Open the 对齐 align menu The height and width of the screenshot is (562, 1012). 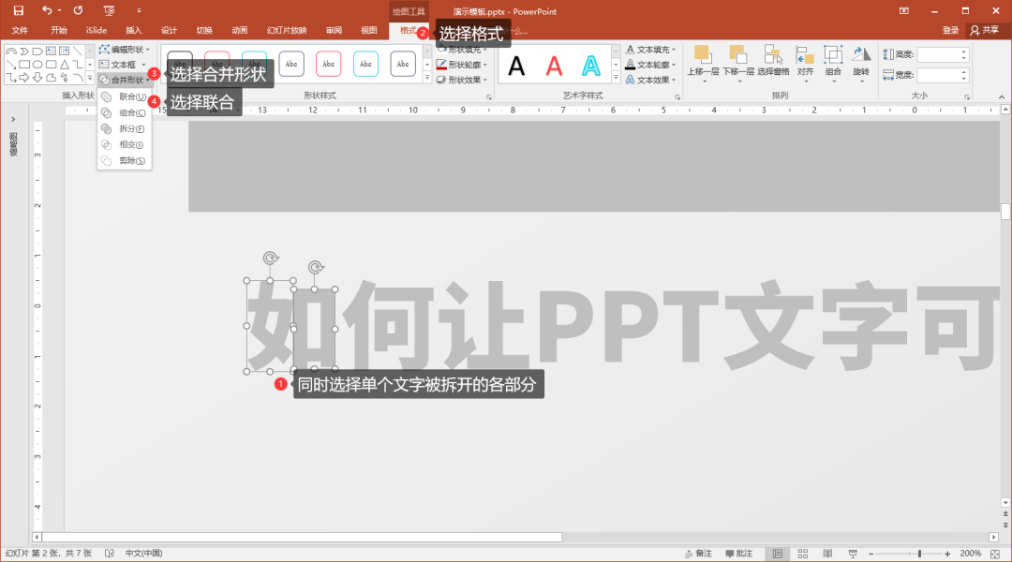(x=805, y=64)
